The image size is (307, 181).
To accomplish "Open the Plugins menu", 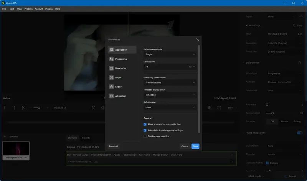I will tap(49, 9).
